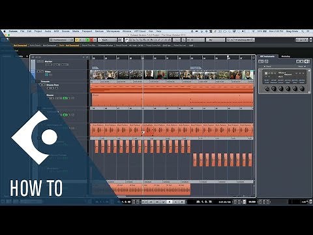Select the Drums Perc track name
This screenshot has height=235, width=313.
pos(53,85)
